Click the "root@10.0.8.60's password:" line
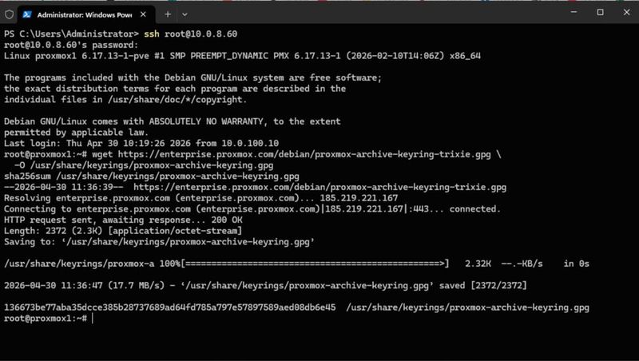639x361 pixels. coord(71,45)
